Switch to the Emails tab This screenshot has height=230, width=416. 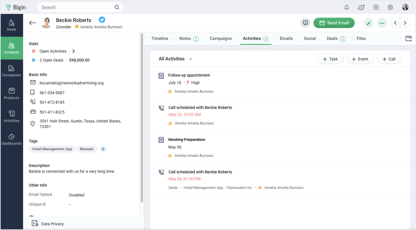tap(286, 38)
